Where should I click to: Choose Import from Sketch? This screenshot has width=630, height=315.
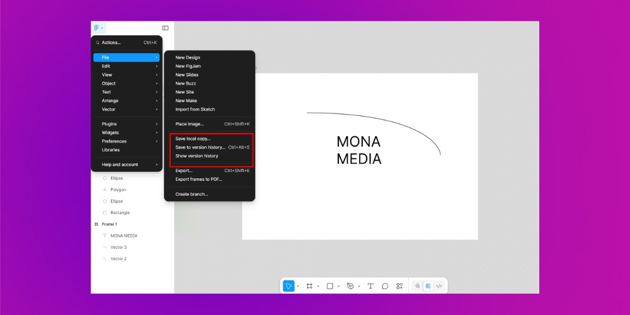tap(210, 109)
